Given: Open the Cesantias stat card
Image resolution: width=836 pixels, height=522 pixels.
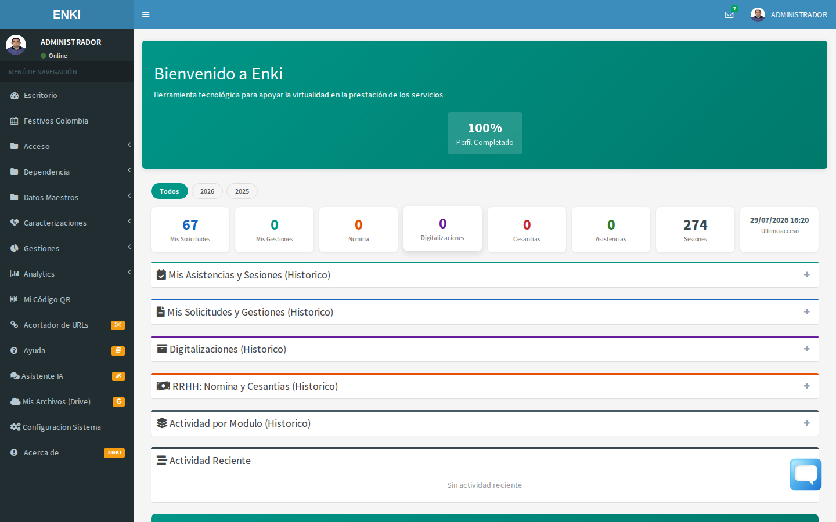Looking at the screenshot, I should click(527, 230).
